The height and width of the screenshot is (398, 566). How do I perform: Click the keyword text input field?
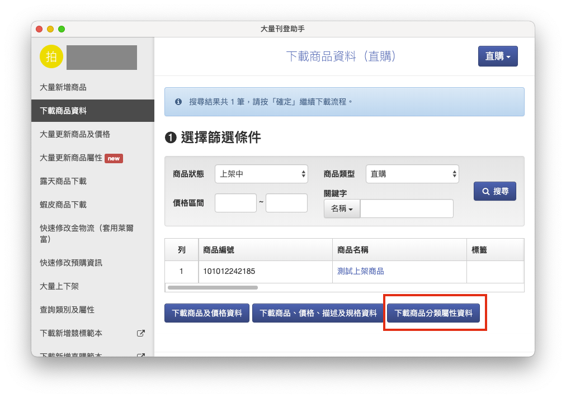(407, 209)
